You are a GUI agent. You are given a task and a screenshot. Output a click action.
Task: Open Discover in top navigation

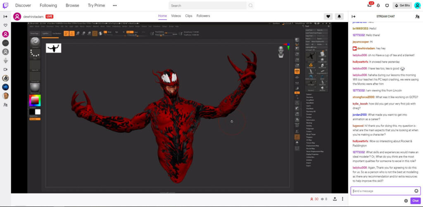(x=23, y=5)
